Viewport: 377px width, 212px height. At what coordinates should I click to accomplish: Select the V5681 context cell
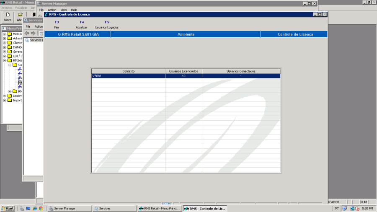(129, 76)
